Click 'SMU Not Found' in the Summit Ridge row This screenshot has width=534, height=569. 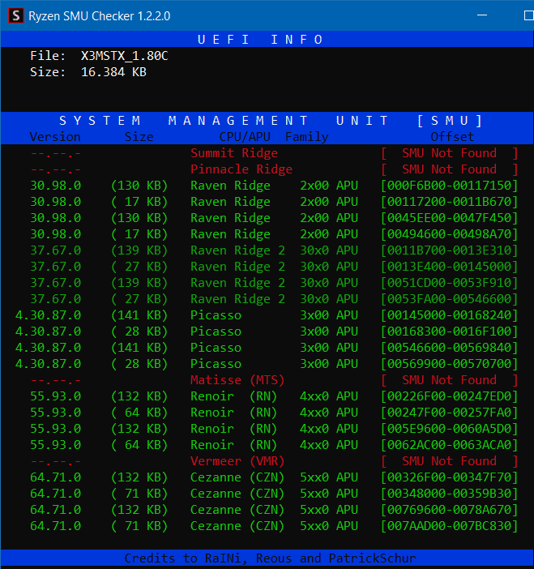449,153
